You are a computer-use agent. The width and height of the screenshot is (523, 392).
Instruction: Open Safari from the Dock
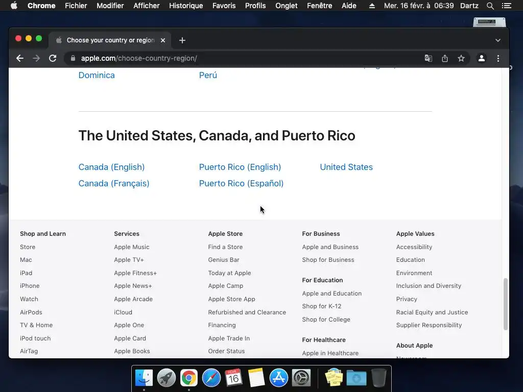(x=211, y=378)
